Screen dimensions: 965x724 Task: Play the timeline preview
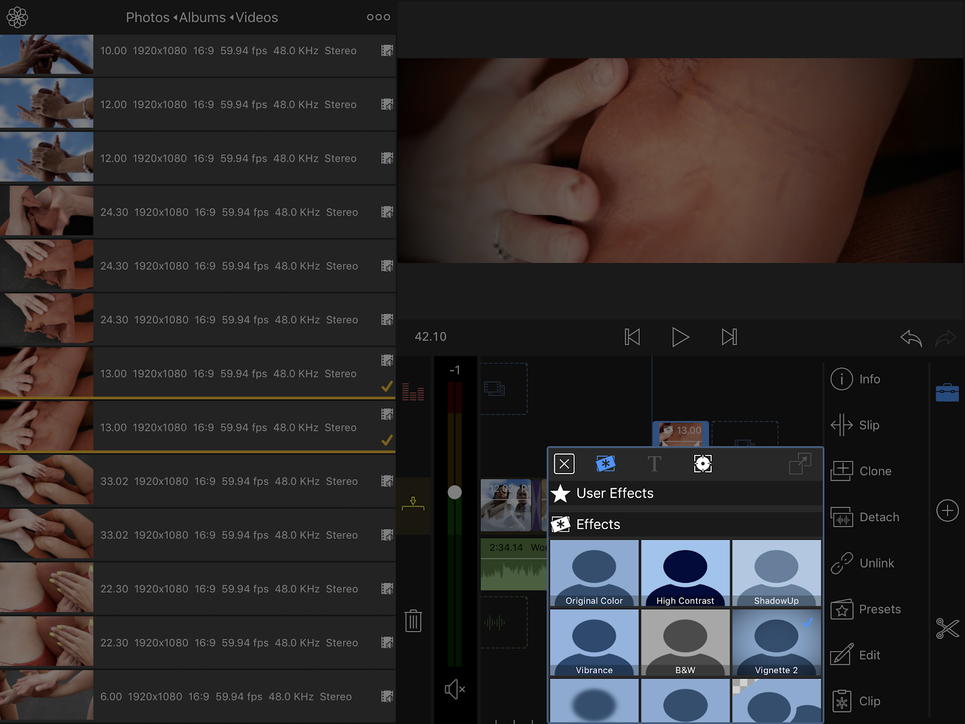680,337
